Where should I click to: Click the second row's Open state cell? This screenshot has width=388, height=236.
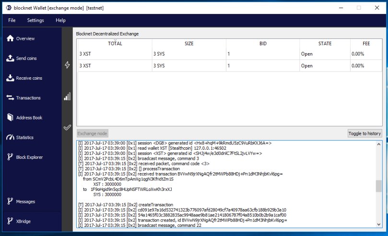point(325,66)
